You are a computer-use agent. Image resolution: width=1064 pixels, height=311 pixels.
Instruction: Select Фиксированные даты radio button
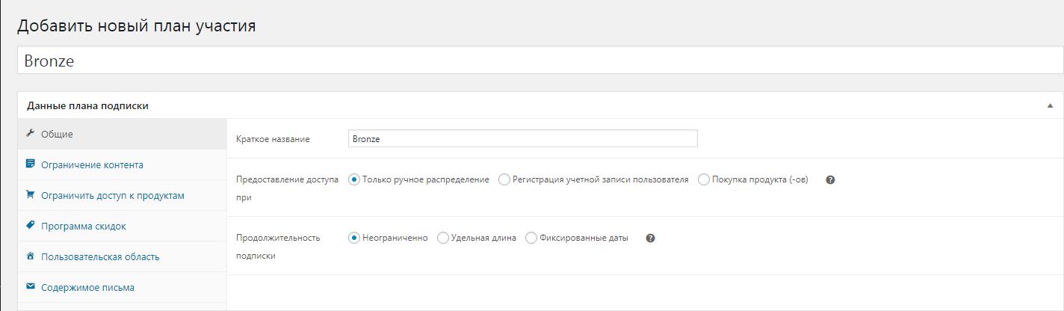[531, 238]
